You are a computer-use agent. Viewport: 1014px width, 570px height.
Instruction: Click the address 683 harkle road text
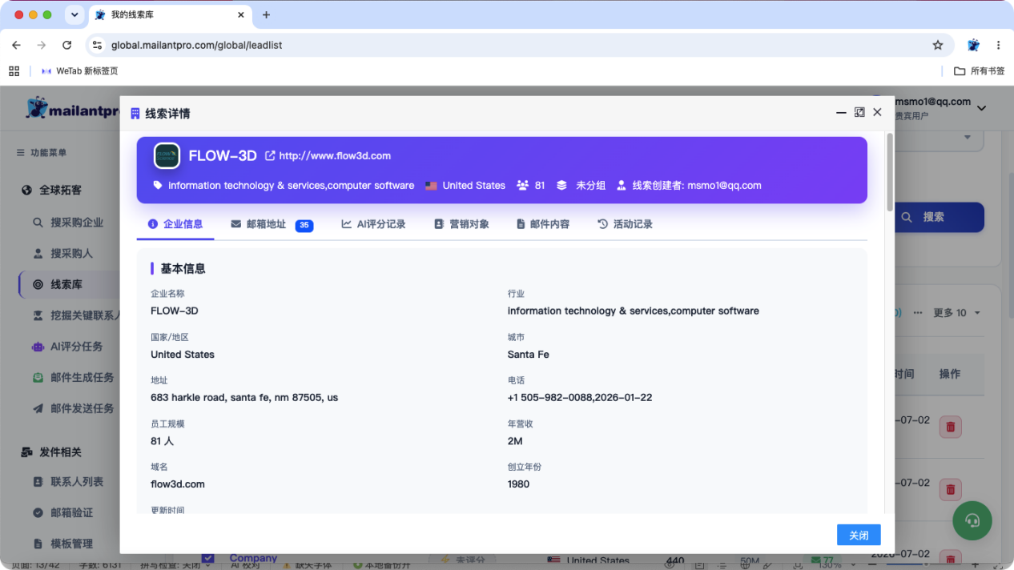pos(244,397)
